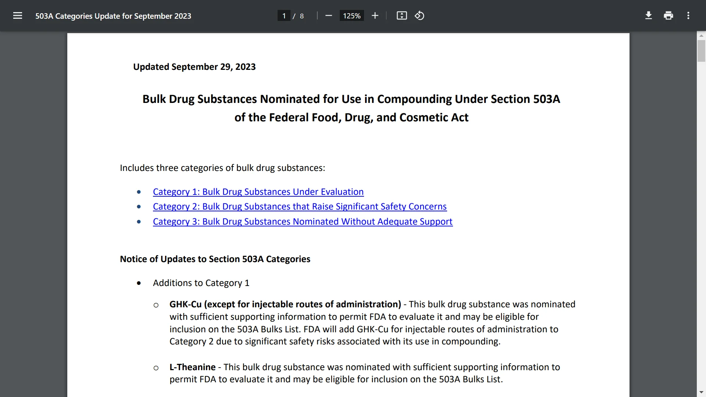
Task: Zoom in with the plus icon
Action: coord(375,16)
